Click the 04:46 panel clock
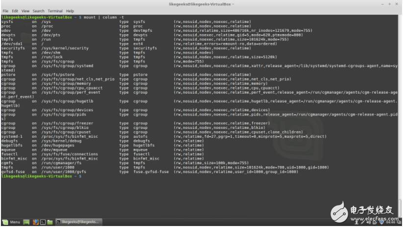 390,223
